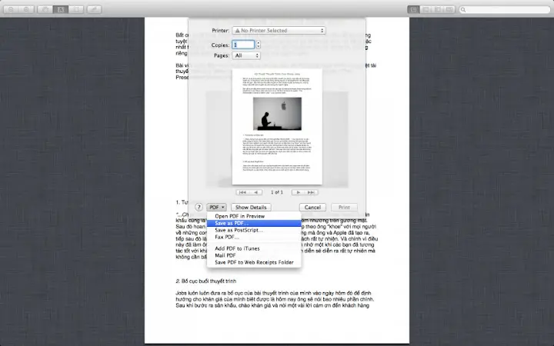Click the Copies number input field
This screenshot has width=554, height=346.
242,45
